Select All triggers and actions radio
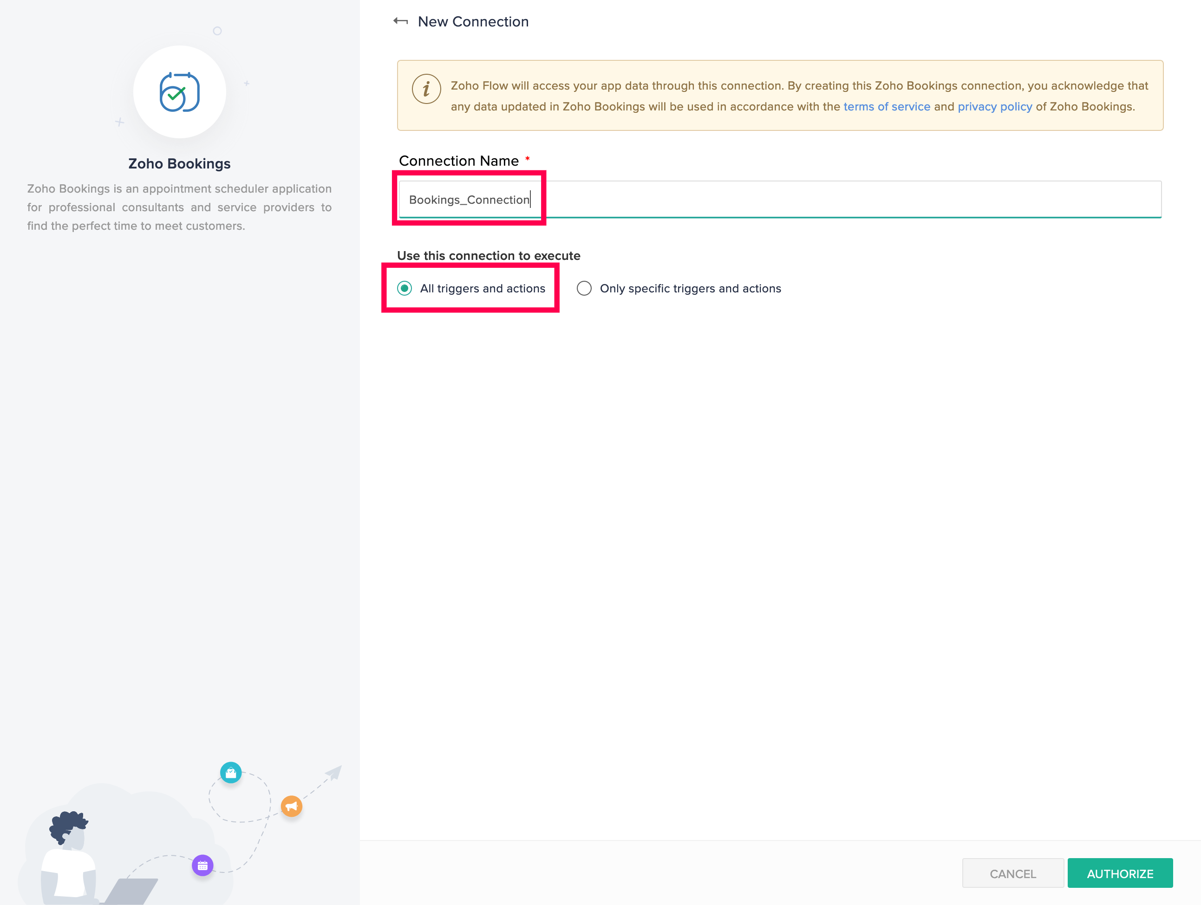The image size is (1201, 905). pyautogui.click(x=405, y=288)
